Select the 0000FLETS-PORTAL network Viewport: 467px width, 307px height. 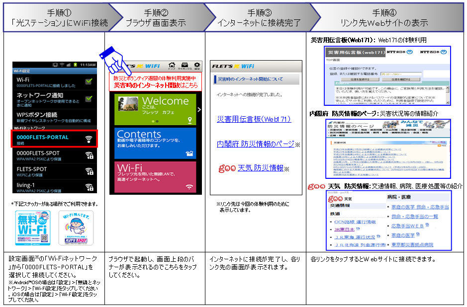[55, 139]
